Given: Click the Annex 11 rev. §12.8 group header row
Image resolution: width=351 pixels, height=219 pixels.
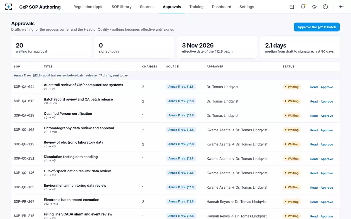Looking at the screenshot, I should [x=175, y=75].
